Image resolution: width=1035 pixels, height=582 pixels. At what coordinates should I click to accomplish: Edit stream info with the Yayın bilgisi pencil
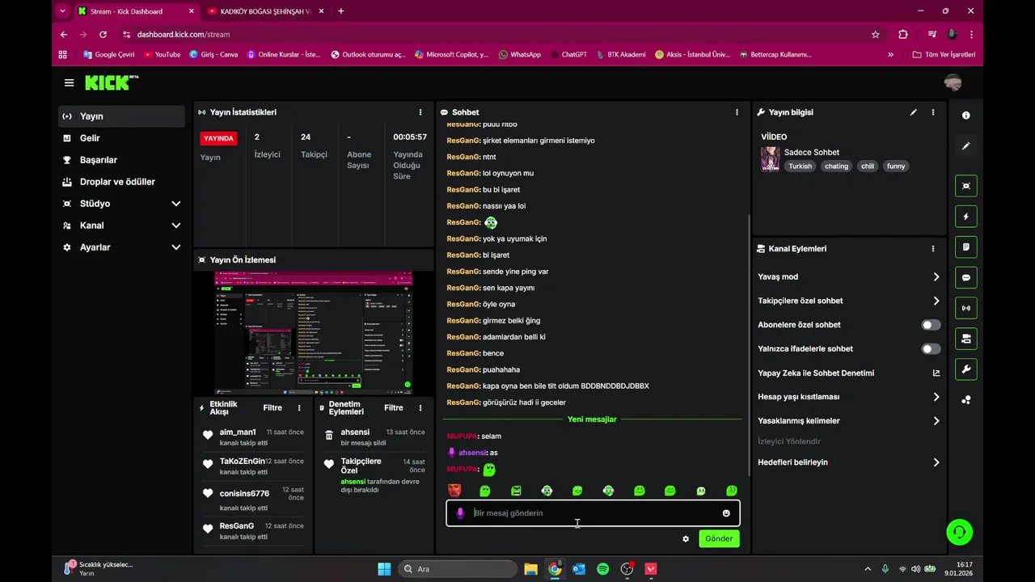tap(913, 112)
